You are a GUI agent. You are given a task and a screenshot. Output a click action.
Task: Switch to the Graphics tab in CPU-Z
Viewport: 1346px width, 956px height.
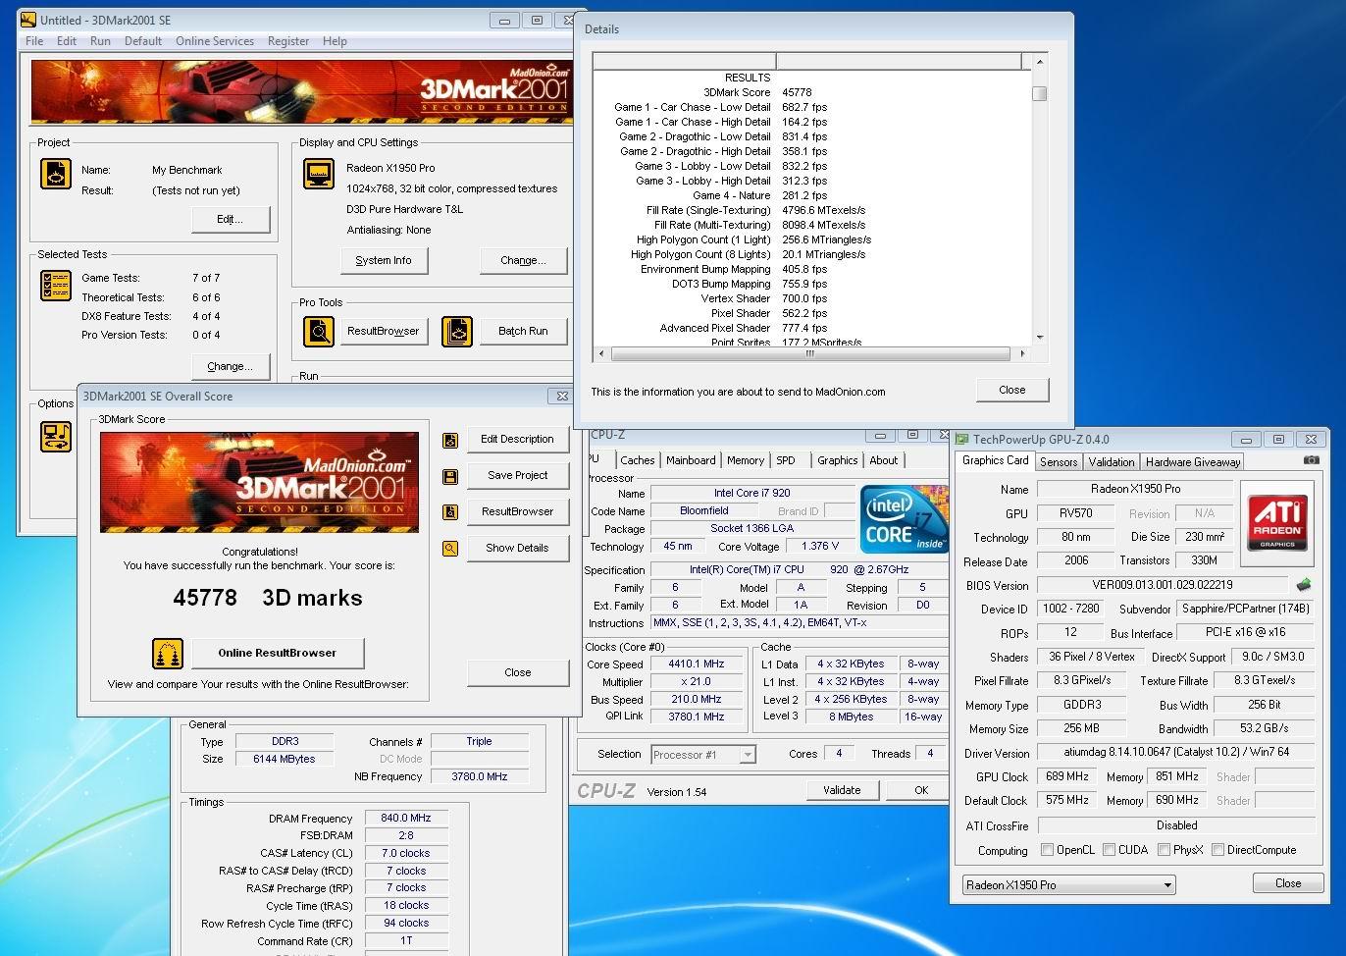click(x=838, y=460)
